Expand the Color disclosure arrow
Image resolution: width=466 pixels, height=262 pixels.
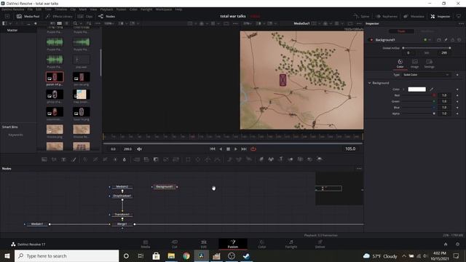click(403, 90)
